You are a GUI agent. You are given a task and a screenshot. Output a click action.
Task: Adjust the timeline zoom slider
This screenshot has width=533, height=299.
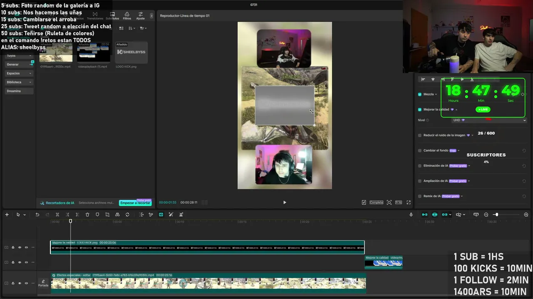coord(496,215)
